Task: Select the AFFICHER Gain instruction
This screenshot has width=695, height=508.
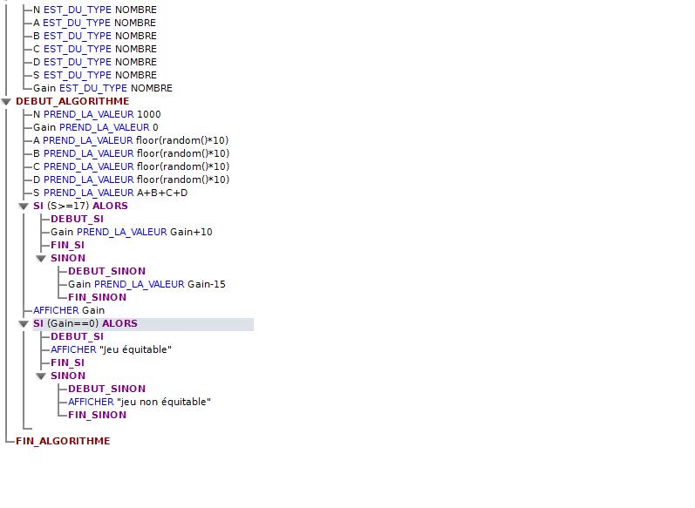Action: click(x=69, y=310)
